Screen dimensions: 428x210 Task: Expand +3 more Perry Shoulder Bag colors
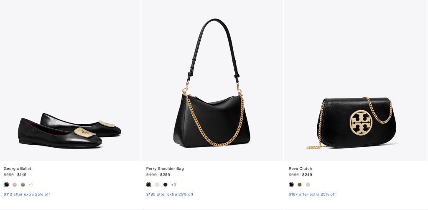173,184
